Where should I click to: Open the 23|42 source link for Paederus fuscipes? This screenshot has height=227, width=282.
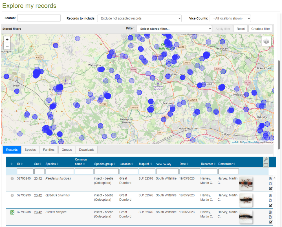pyautogui.click(x=38, y=178)
